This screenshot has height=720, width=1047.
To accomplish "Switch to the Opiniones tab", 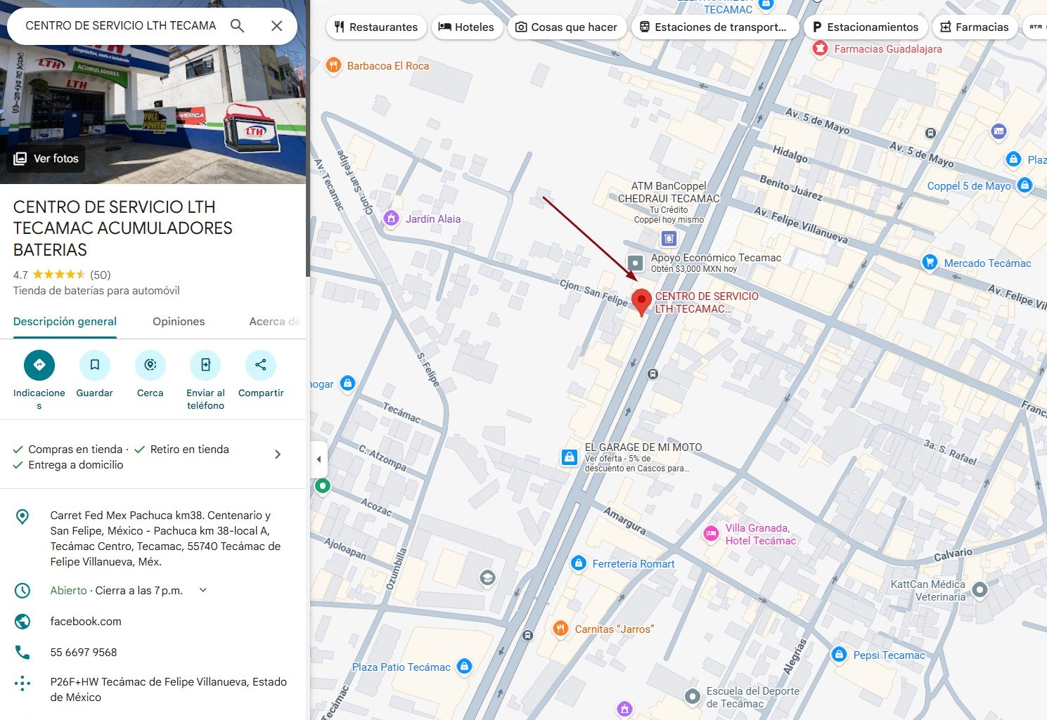I will pyautogui.click(x=179, y=322).
